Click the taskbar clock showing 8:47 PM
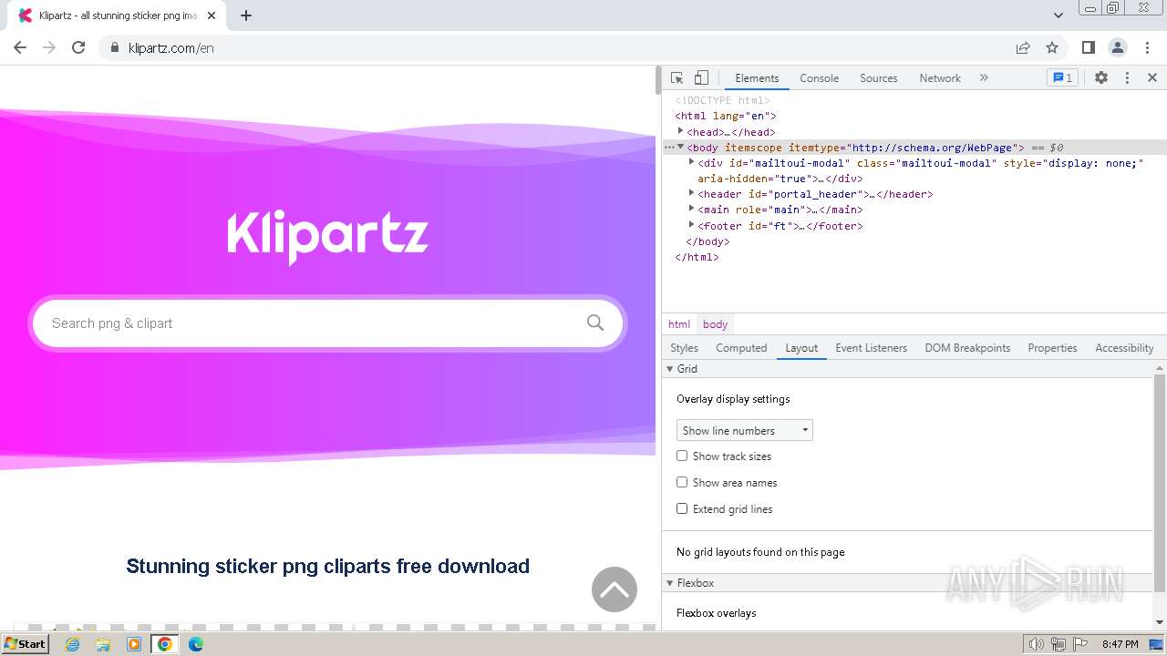This screenshot has height=656, width=1167. point(1120,644)
